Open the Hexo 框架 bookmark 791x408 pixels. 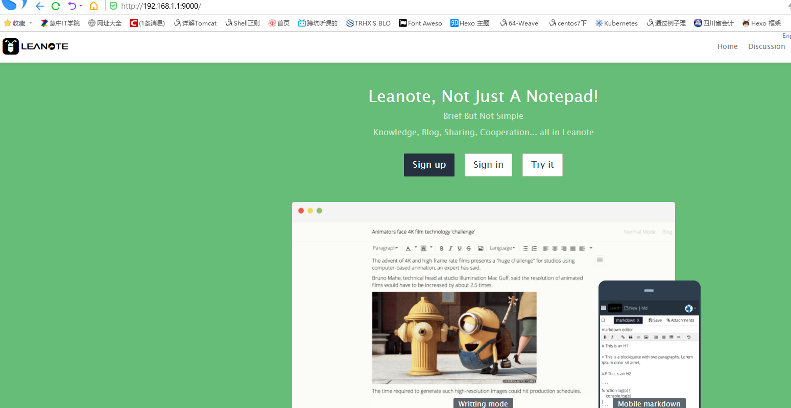[x=762, y=23]
